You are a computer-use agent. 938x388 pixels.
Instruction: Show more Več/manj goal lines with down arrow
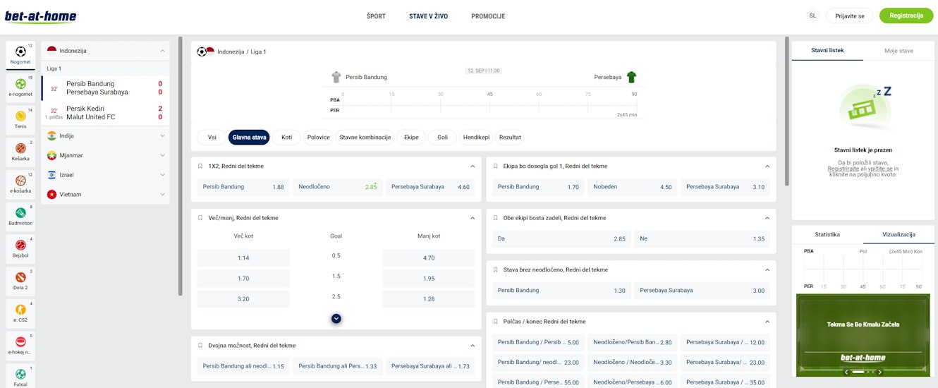(336, 318)
